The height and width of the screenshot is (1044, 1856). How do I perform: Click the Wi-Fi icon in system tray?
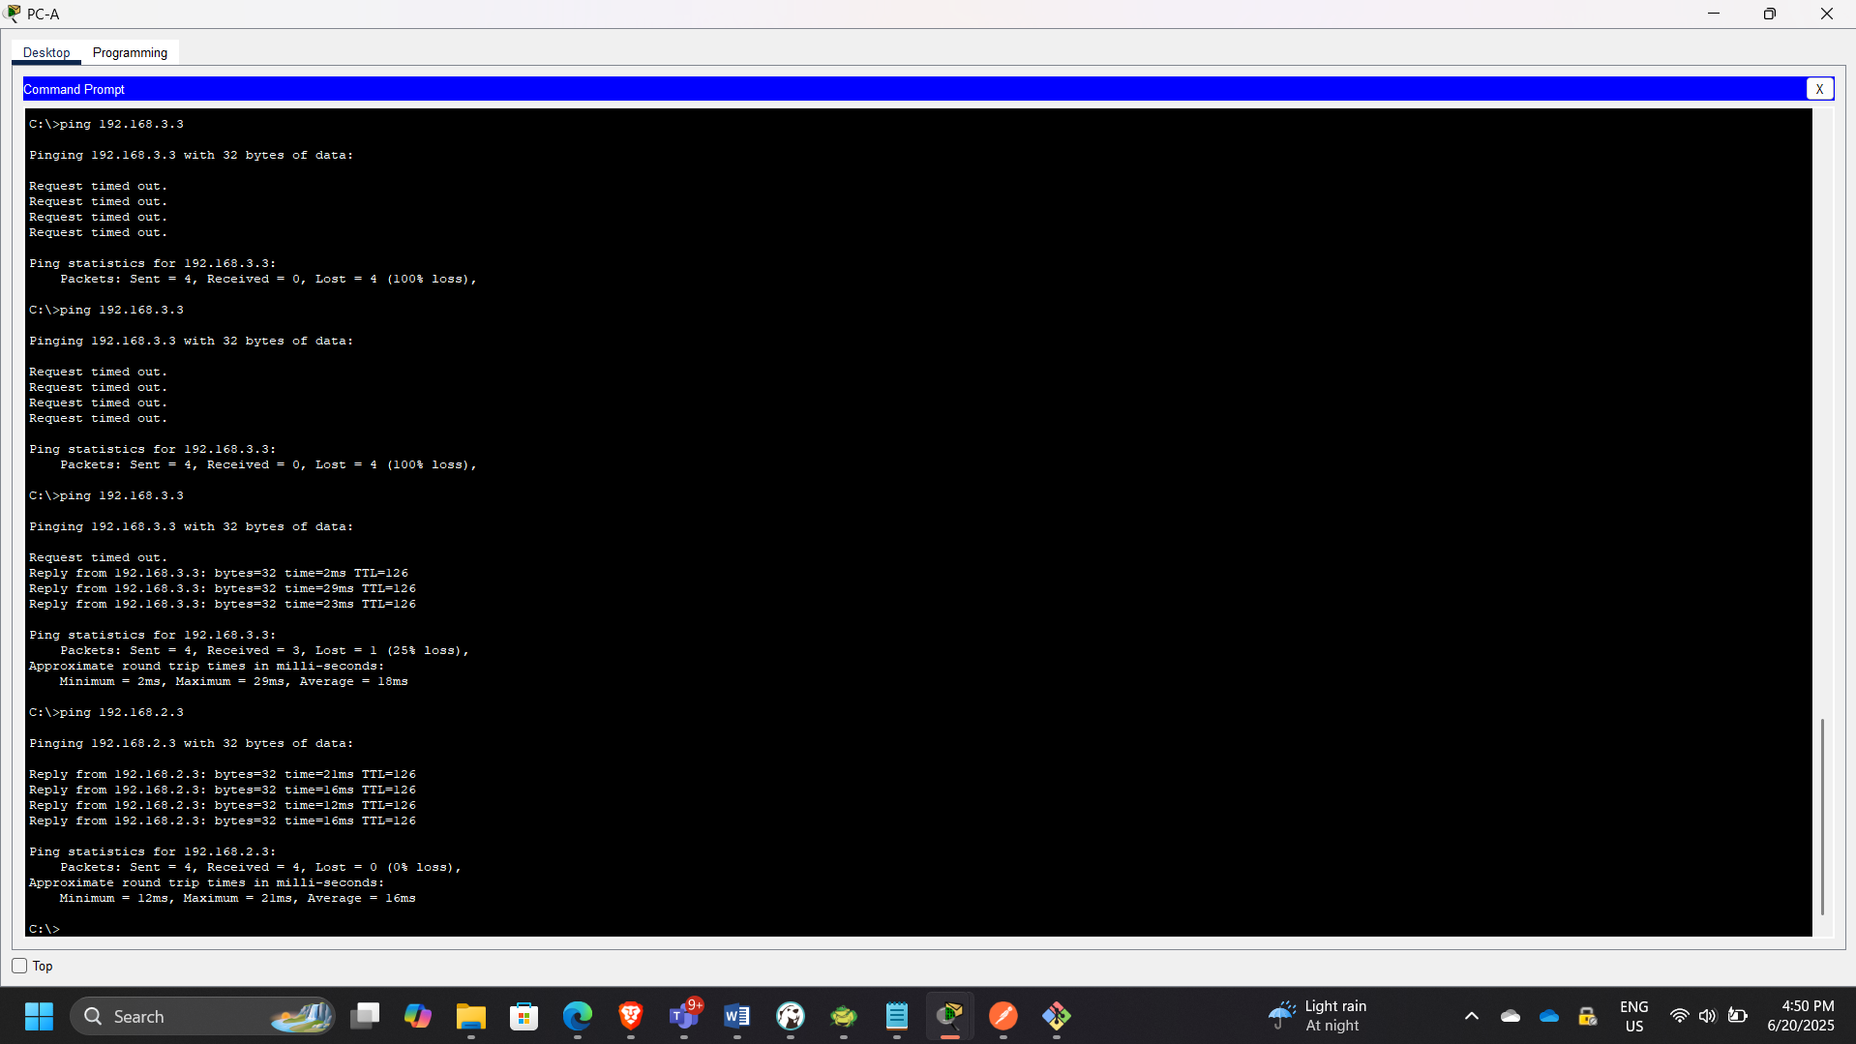pyautogui.click(x=1679, y=1016)
